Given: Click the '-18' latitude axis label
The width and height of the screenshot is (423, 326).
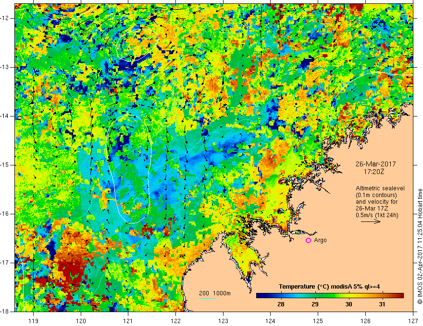Looking at the screenshot, I should pos(5,312).
